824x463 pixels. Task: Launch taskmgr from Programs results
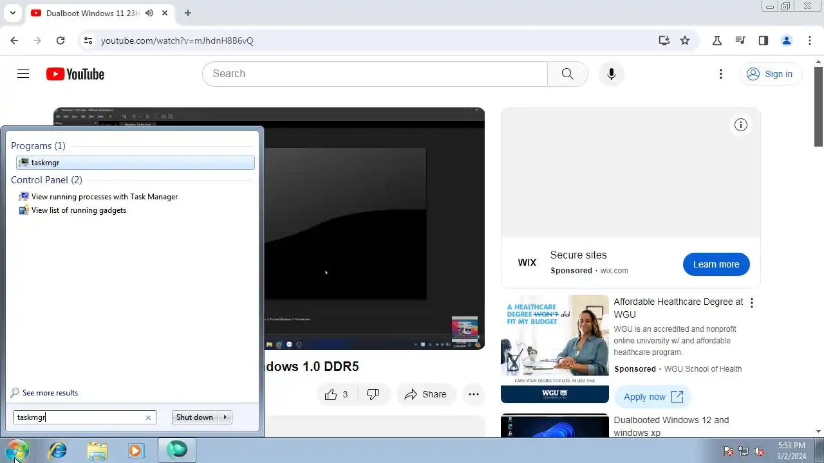tap(135, 163)
